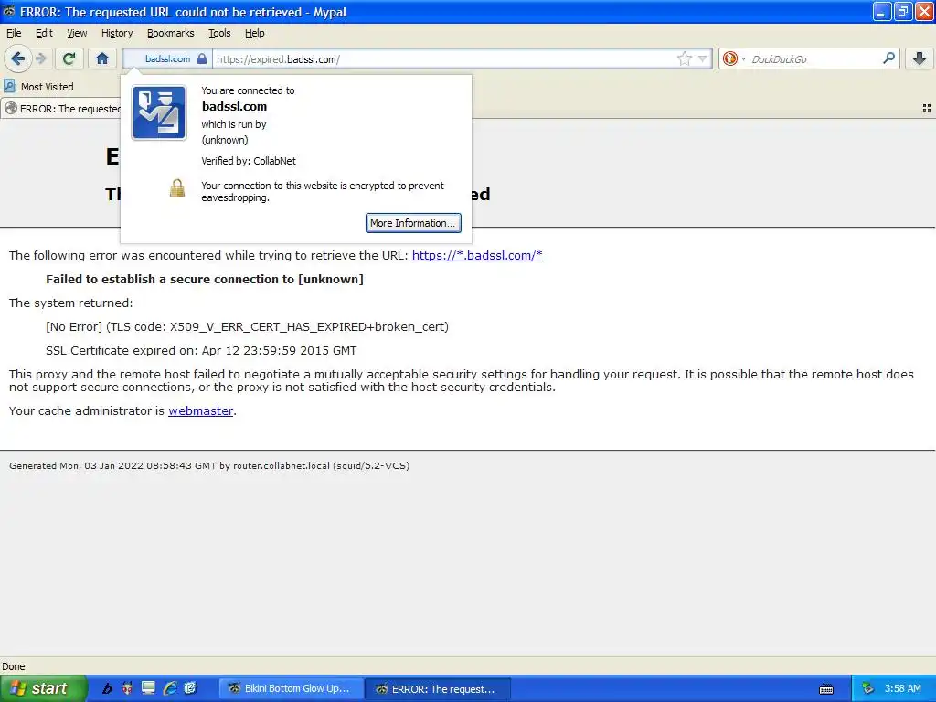Image resolution: width=936 pixels, height=702 pixels.
Task: Click the URL field showing expired.badssl.com
Action: (445, 59)
